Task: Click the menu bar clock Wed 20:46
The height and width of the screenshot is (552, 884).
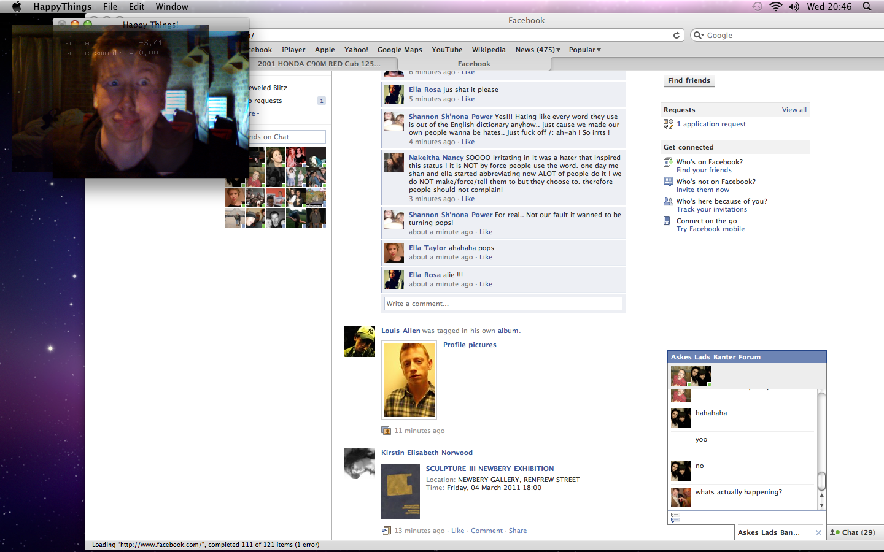Action: tap(829, 6)
